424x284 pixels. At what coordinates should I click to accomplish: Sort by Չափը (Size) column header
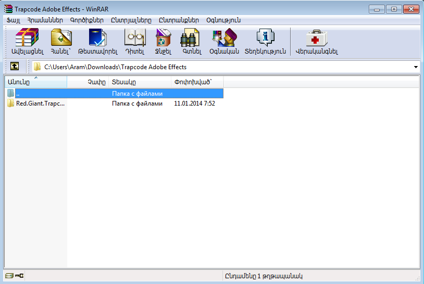click(x=88, y=82)
